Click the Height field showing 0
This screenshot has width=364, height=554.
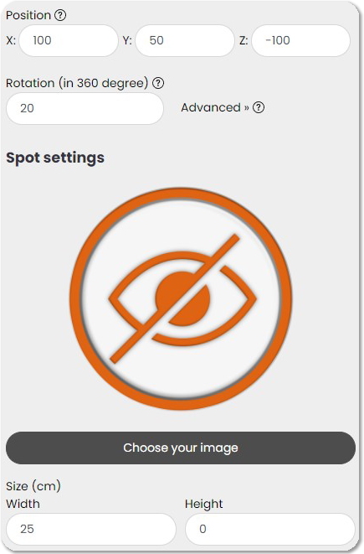pos(269,529)
